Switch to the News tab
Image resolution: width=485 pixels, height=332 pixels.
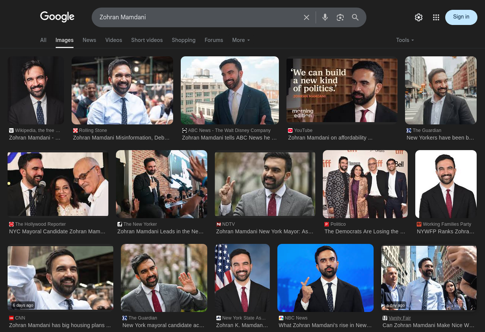point(89,40)
